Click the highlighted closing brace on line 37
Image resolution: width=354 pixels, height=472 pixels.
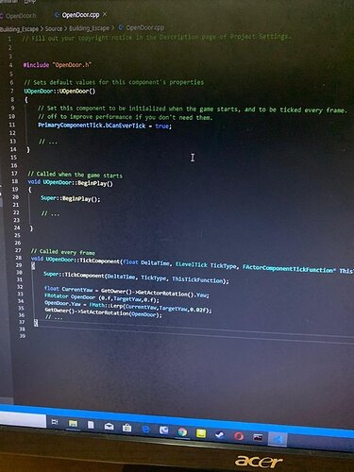click(36, 323)
